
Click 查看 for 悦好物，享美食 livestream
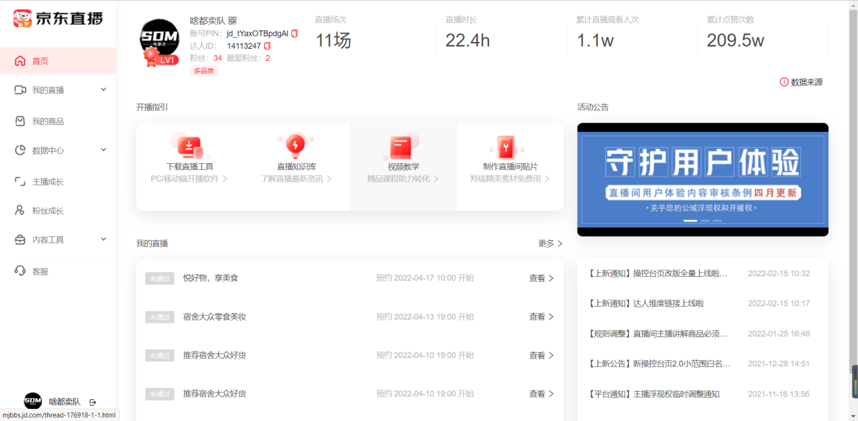[541, 278]
